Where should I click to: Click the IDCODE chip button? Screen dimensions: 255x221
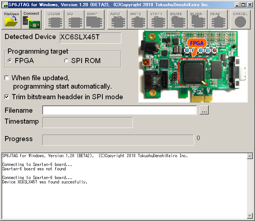click(54, 20)
